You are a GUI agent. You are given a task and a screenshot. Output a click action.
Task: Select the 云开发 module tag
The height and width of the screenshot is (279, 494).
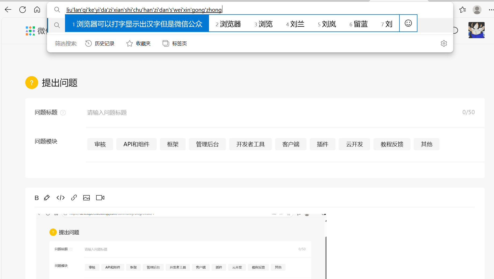click(x=354, y=144)
